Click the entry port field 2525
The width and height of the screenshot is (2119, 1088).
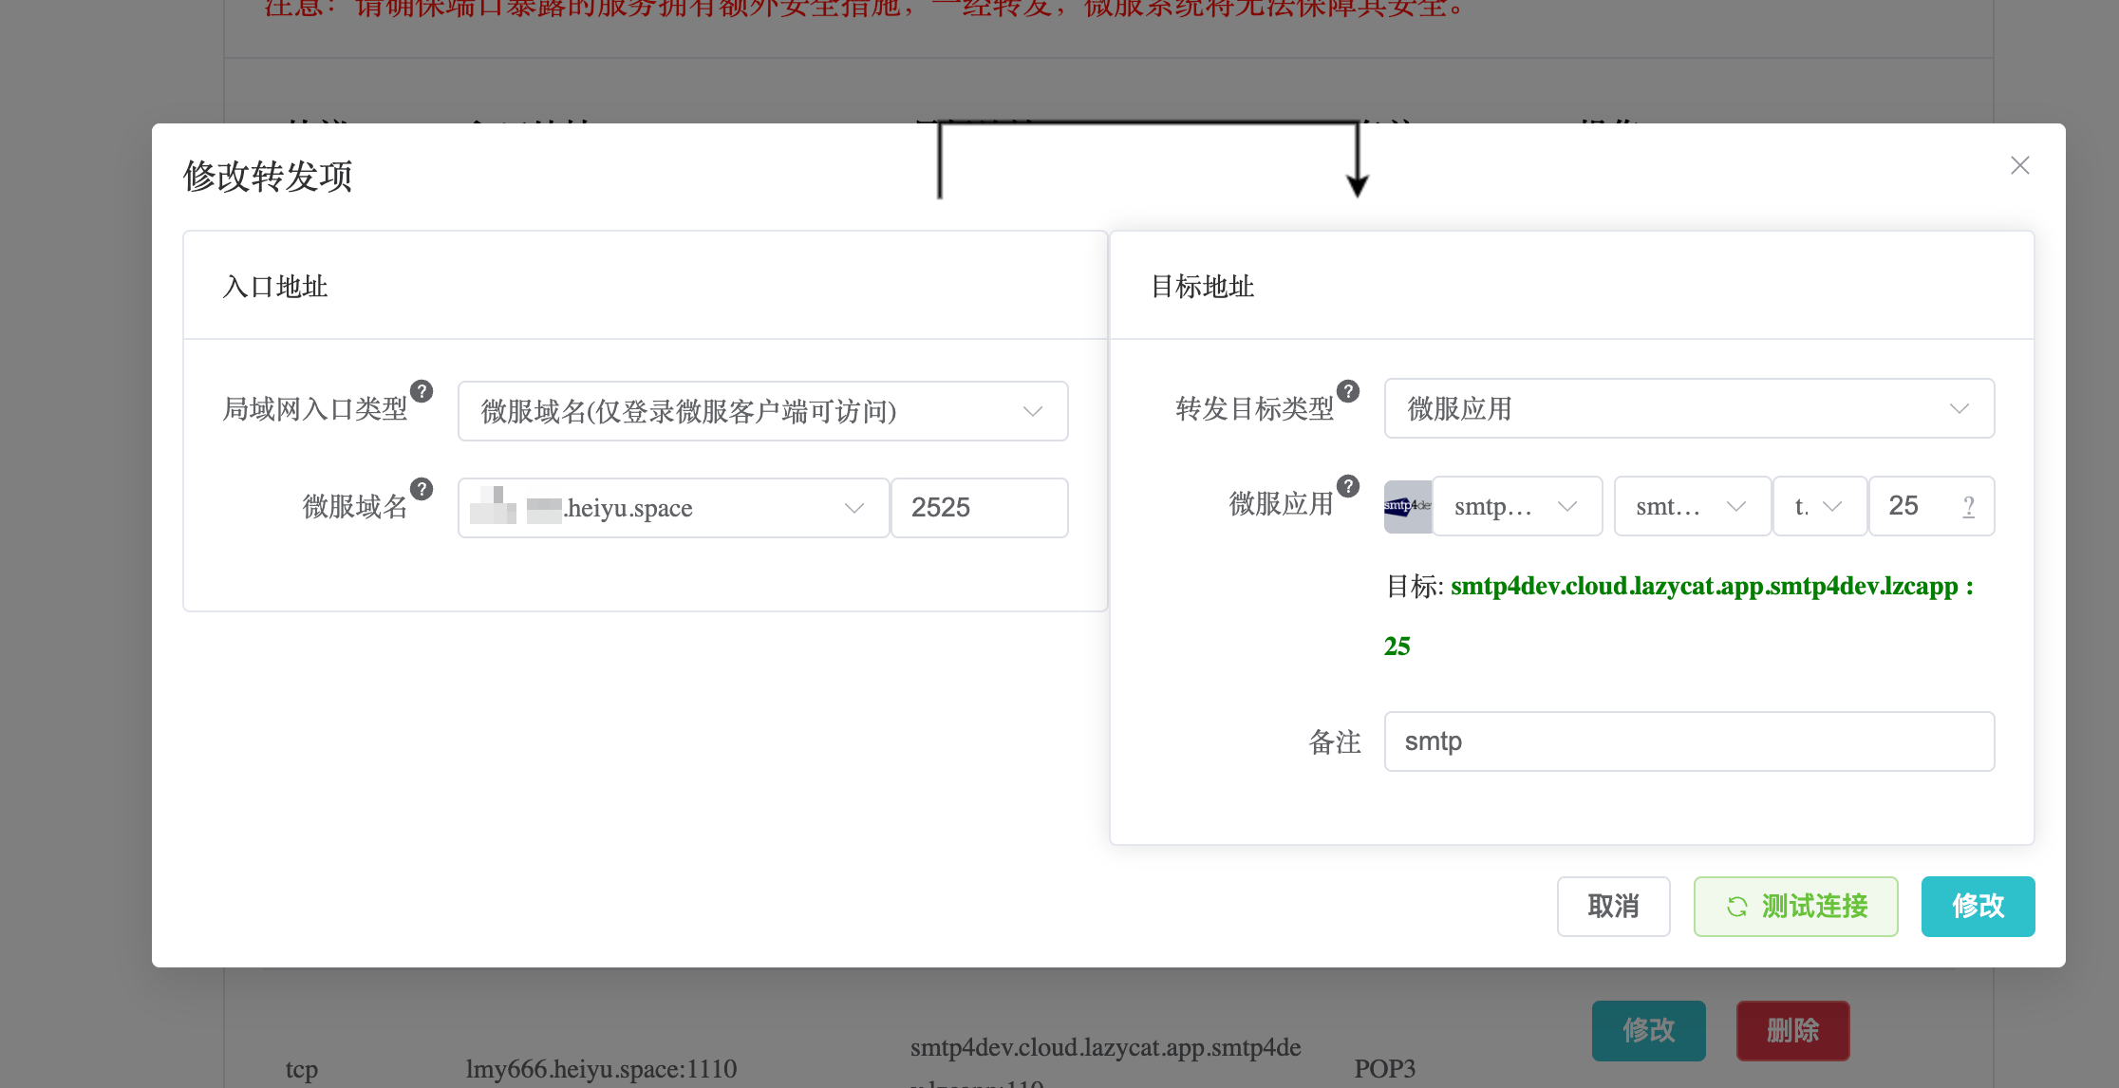coord(980,508)
